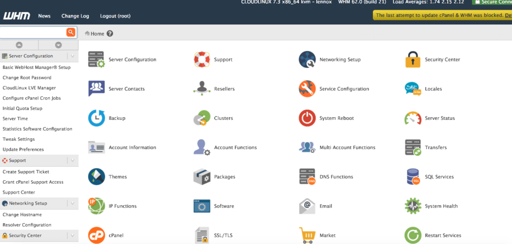This screenshot has height=244, width=512.
Task: Open the Server Status gauge icon
Action: (x=412, y=118)
